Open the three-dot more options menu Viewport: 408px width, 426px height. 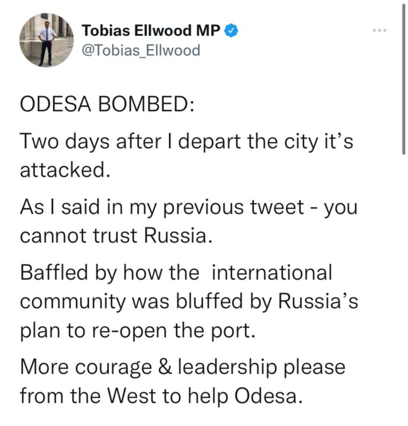tap(379, 32)
